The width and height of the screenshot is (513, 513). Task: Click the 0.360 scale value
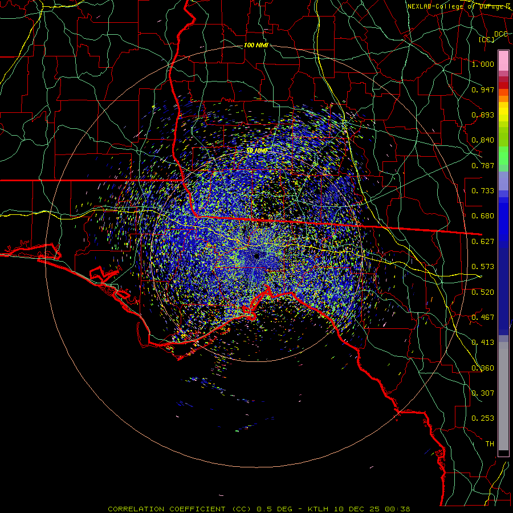tap(483, 368)
